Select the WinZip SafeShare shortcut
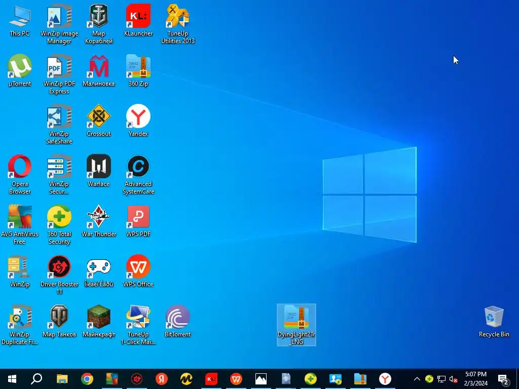 tap(59, 125)
